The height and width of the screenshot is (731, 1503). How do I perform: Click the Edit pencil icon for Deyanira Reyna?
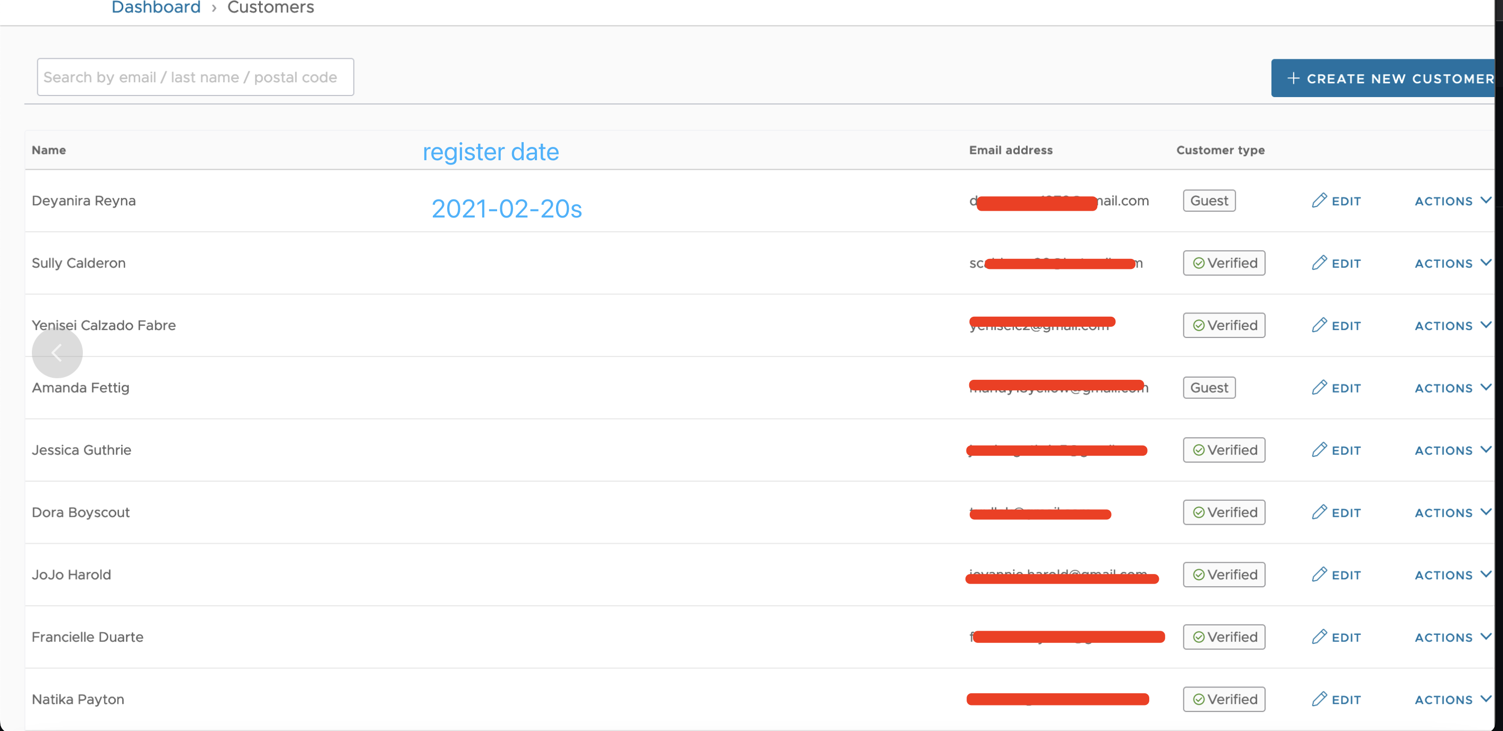point(1320,201)
